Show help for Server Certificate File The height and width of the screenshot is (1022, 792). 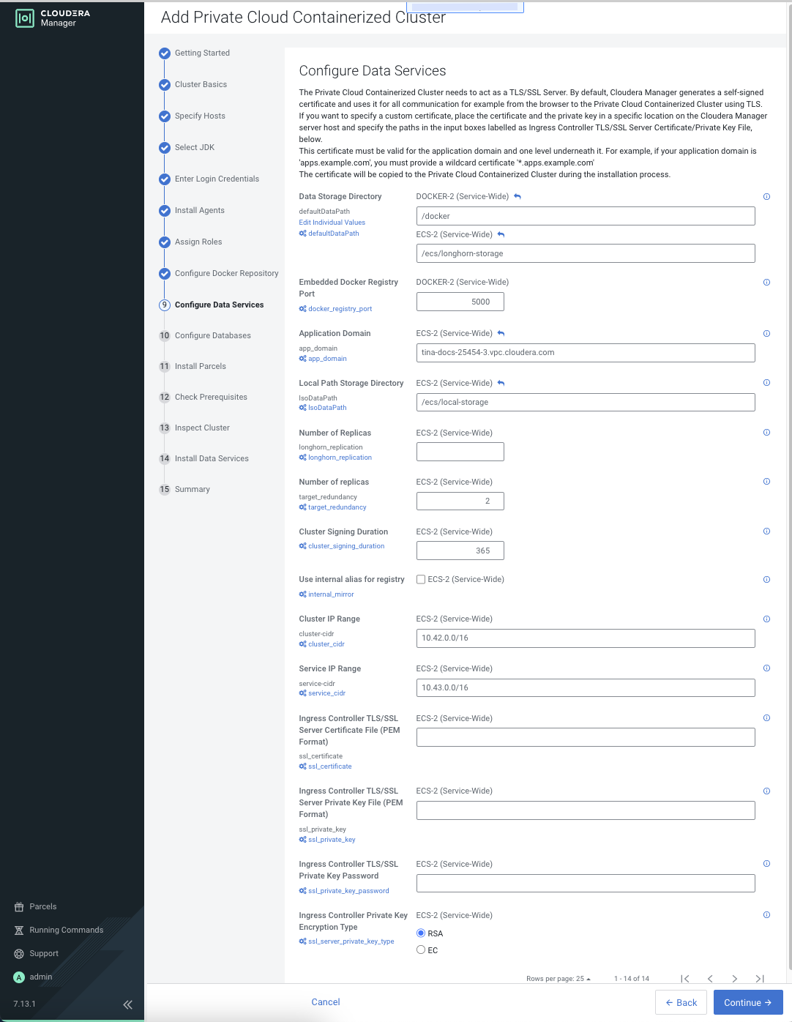(x=766, y=717)
